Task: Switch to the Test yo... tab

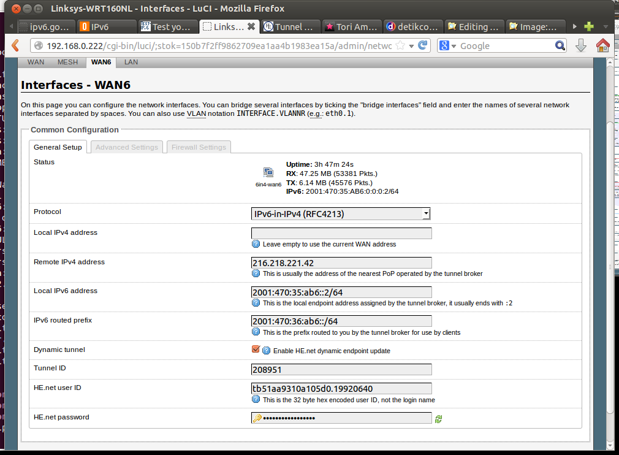Action: [x=168, y=27]
